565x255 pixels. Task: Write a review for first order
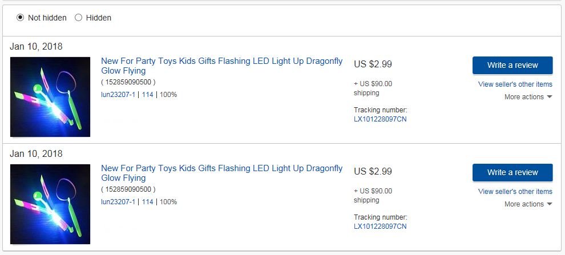pos(512,65)
